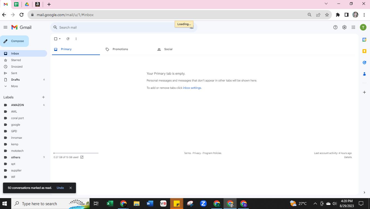Open the manage storage external link icon

[82, 157]
